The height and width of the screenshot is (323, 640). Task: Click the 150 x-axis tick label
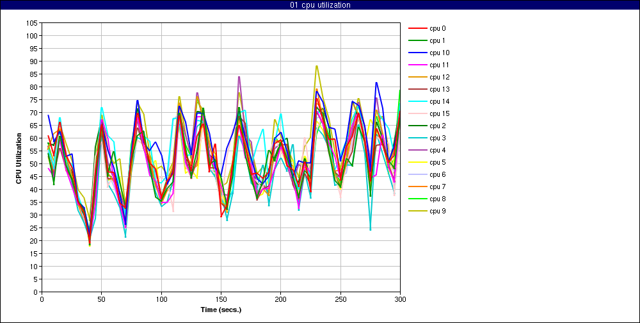(x=221, y=299)
